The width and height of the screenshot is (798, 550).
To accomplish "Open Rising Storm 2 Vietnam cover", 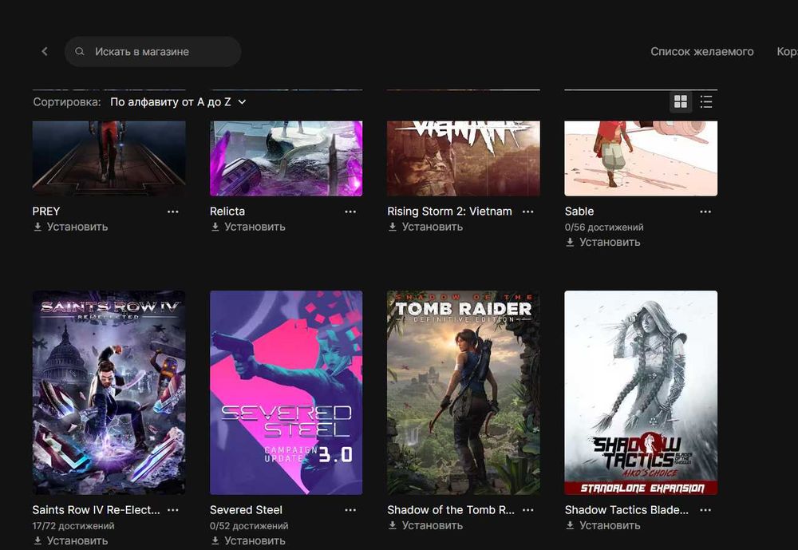I will pos(464,158).
